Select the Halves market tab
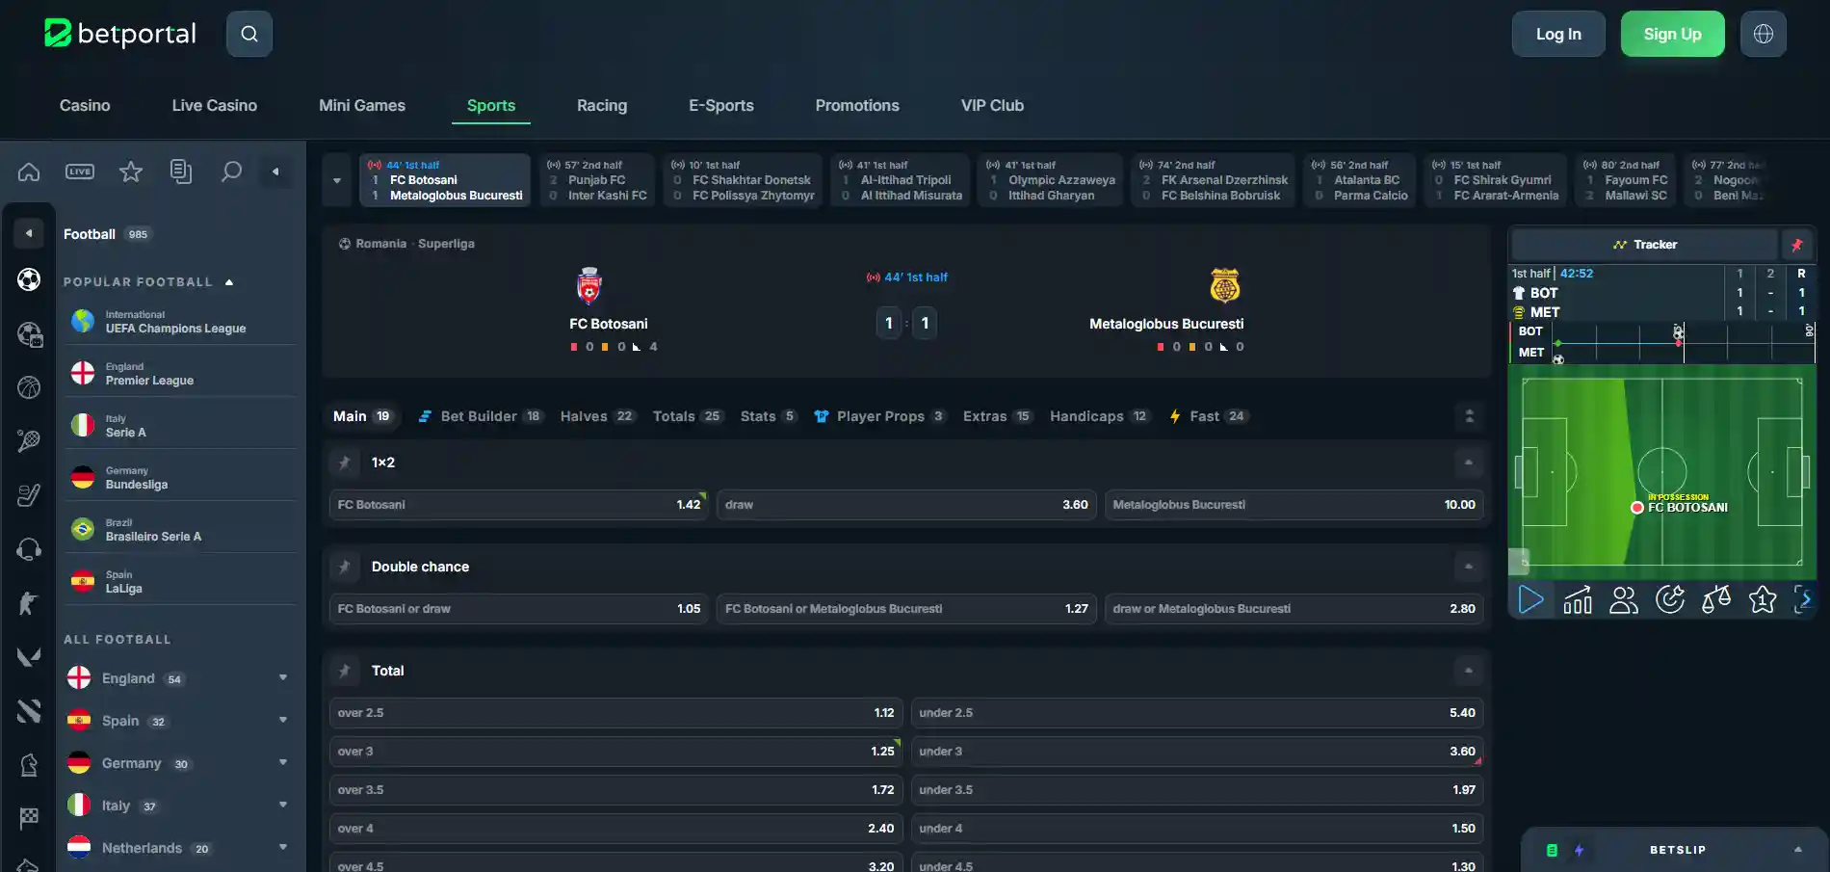The width and height of the screenshot is (1830, 872). (597, 416)
